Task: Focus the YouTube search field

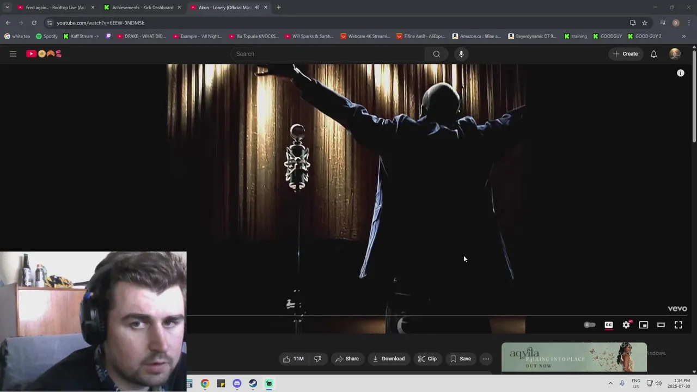Action: coord(328,54)
